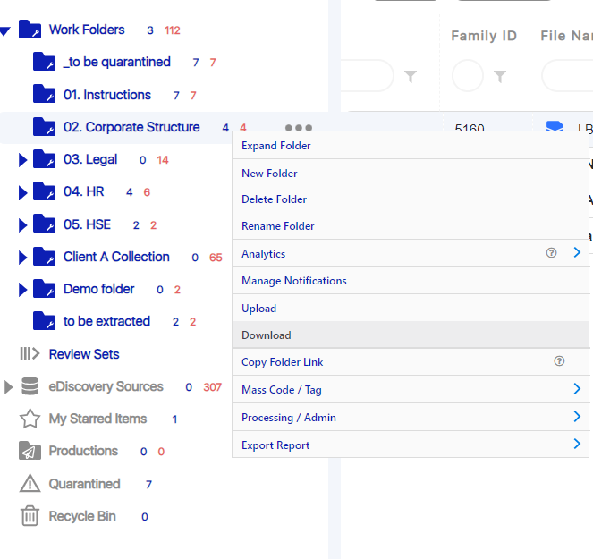Choose Delete Folder
The height and width of the screenshot is (559, 593).
coord(411,199)
